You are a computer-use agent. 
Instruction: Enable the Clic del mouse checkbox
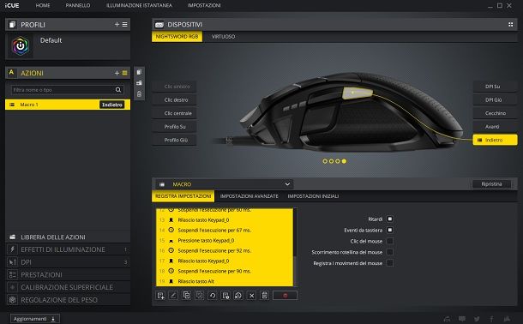pos(389,241)
